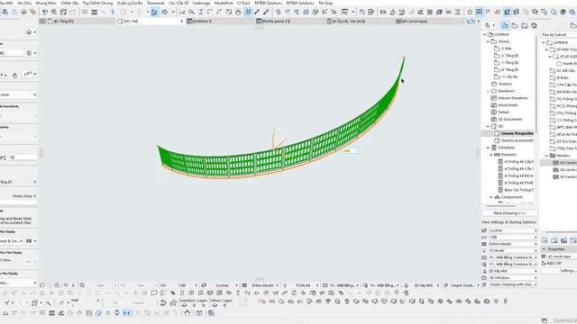Open the Teamwork menu
This screenshot has height=324, width=577.
155,3
